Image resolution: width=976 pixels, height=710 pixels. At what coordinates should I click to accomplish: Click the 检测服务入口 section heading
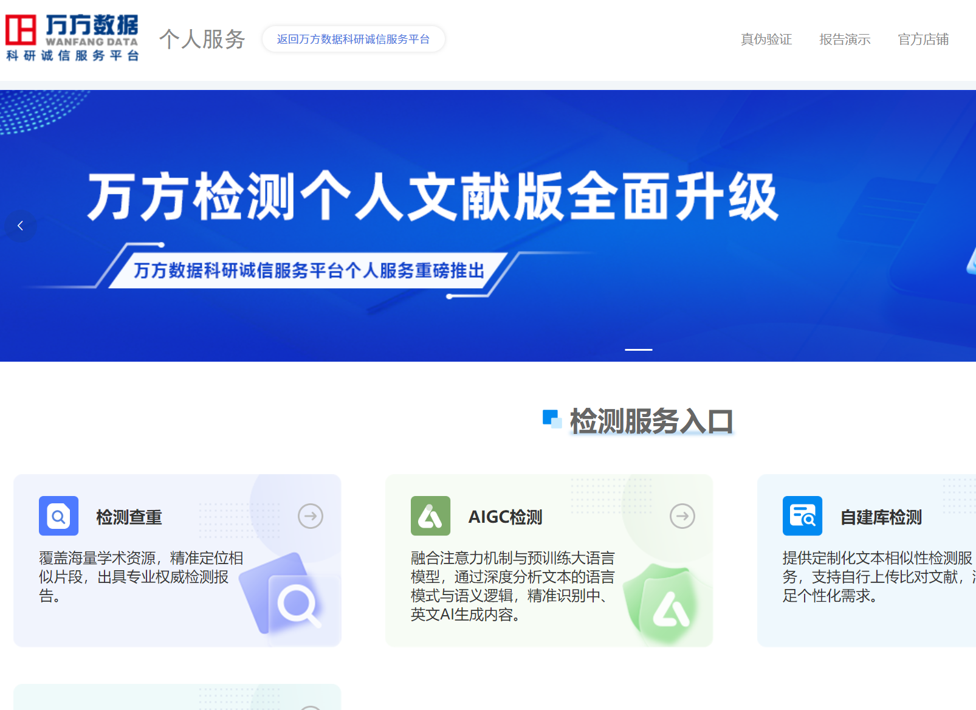coord(651,419)
